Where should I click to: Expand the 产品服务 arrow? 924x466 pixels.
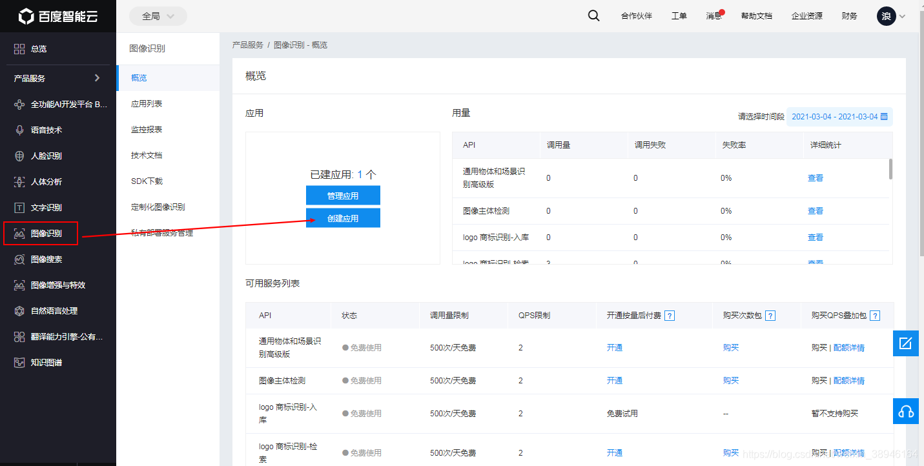[98, 78]
